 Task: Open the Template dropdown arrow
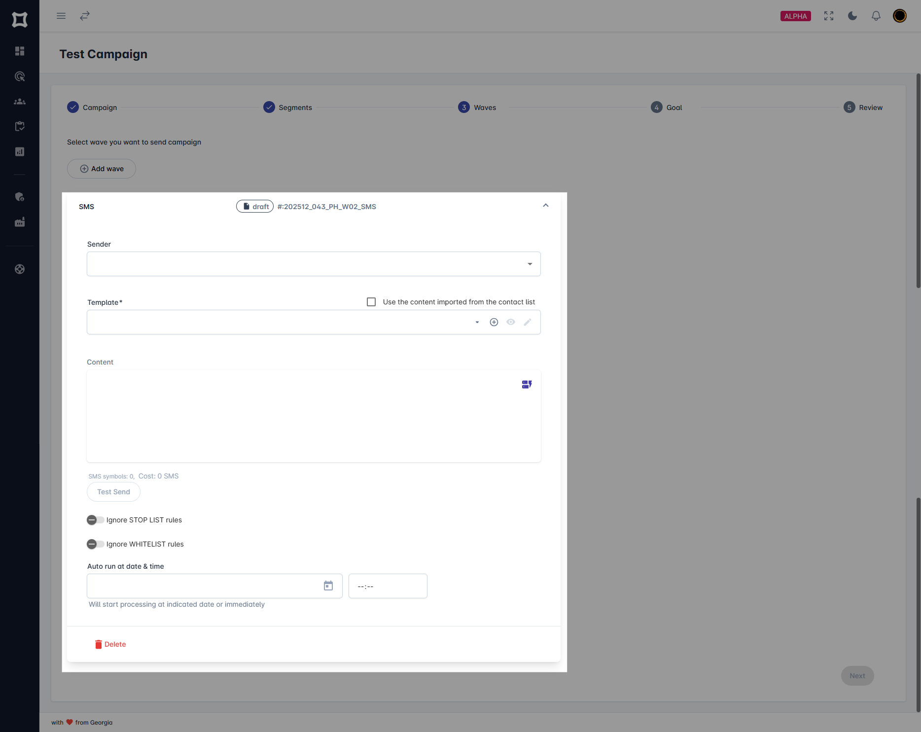pyautogui.click(x=476, y=322)
